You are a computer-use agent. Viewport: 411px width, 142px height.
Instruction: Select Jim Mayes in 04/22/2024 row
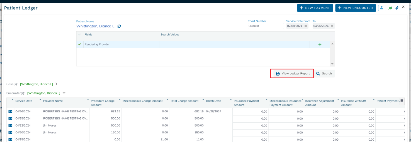pos(50,125)
